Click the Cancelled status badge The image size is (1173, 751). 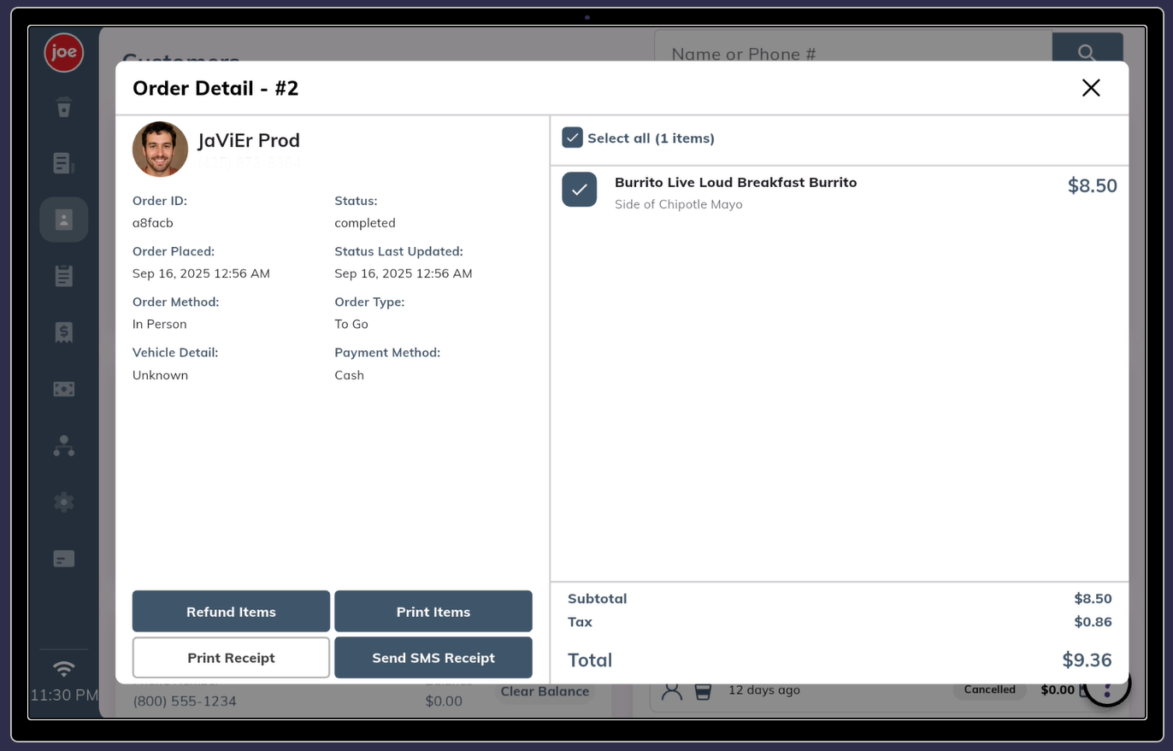click(x=990, y=690)
